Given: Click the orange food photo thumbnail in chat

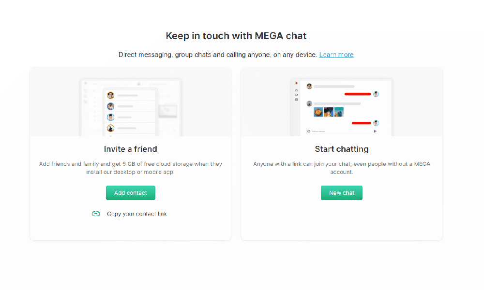Looking at the screenshot, I should (x=318, y=112).
